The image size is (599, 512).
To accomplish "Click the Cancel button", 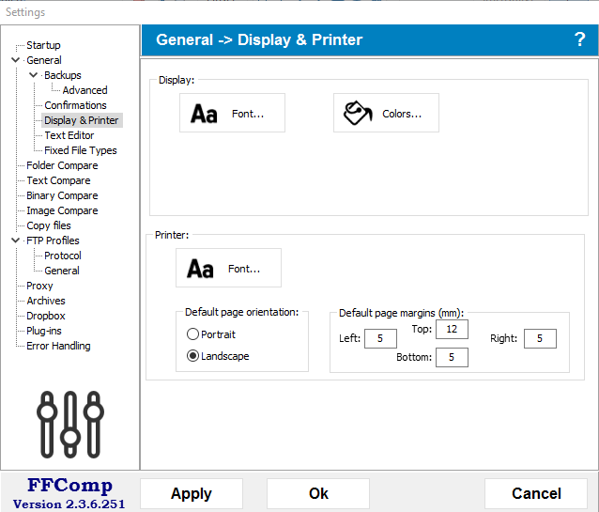I will (536, 494).
